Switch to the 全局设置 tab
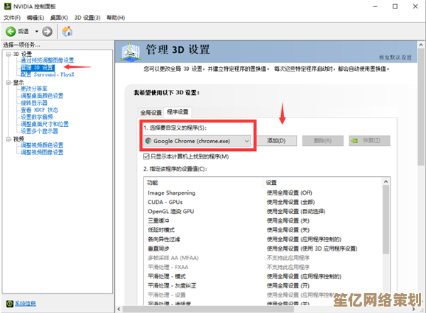This screenshot has height=313, width=426. (x=151, y=112)
